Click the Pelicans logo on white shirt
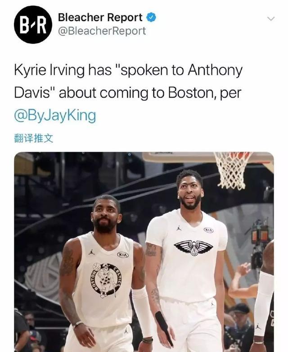 (x=193, y=248)
